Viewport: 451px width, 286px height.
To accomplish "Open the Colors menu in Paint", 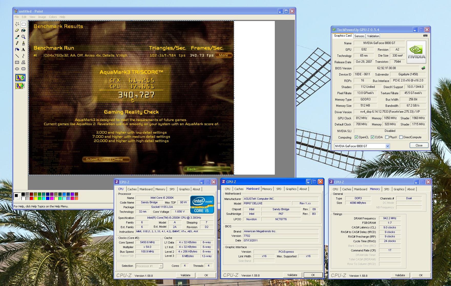I will click(x=53, y=17).
